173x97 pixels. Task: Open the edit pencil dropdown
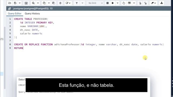tap(68, 3)
